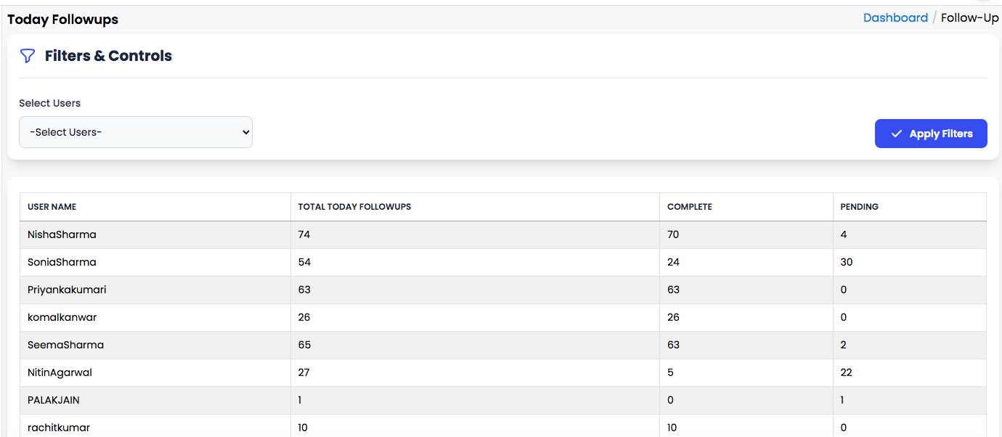Screen dimensions: 1002x437
Task: Select the SoniaSharma user name cell
Action: [x=62, y=262]
